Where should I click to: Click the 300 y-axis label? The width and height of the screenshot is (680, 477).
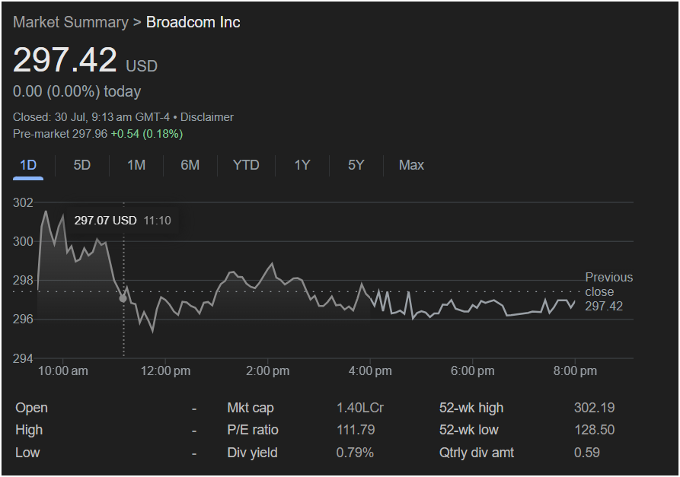(x=23, y=241)
